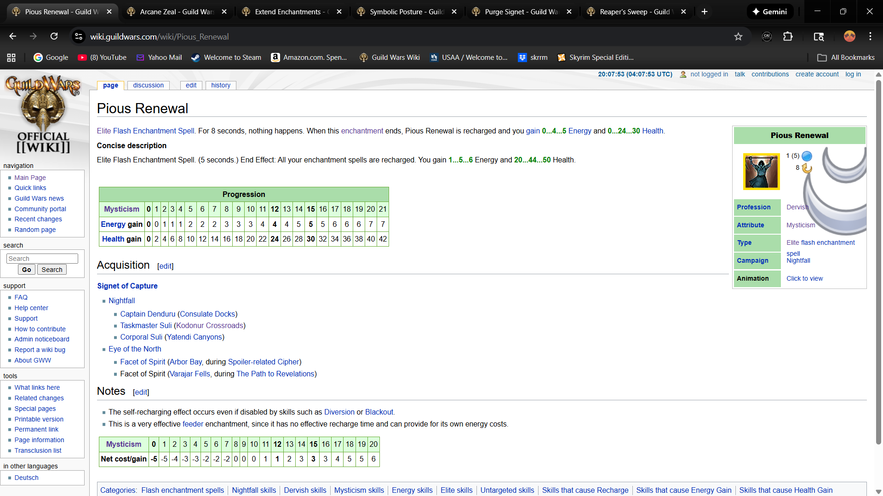View site information icon in address bar

click(x=79, y=36)
